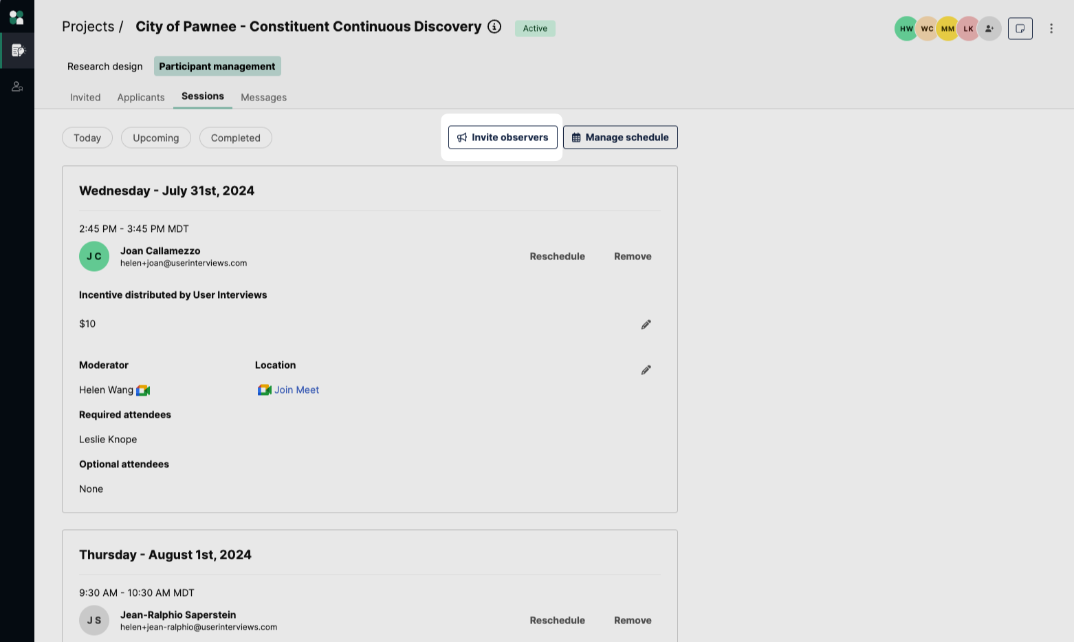Click the MM team member avatar
This screenshot has height=642, width=1074.
(947, 29)
